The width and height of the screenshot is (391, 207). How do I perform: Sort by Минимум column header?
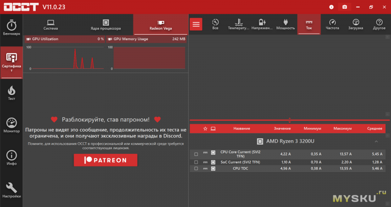312,129
